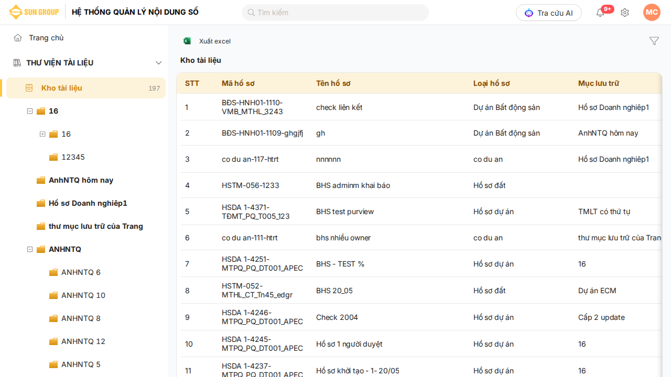Image resolution: width=671 pixels, height=377 pixels.
Task: Click Hồ sơ 1 người duyệt name
Action: [x=349, y=344]
